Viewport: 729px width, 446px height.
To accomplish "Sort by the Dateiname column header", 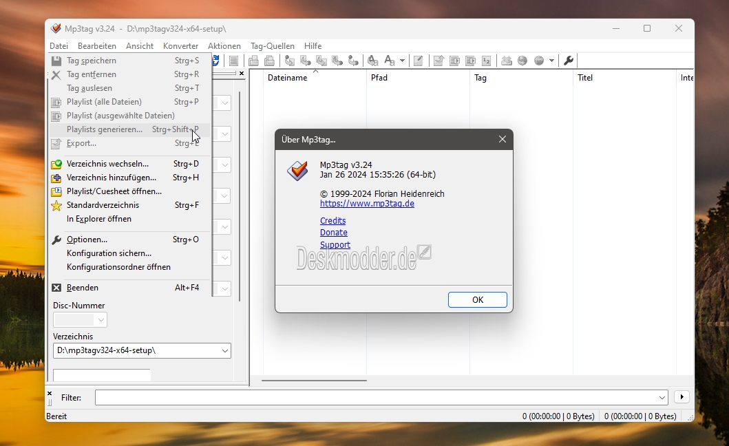I will (x=315, y=78).
